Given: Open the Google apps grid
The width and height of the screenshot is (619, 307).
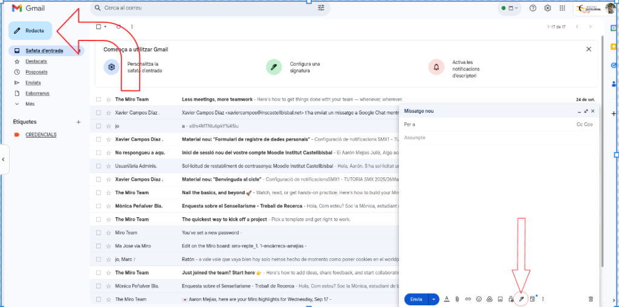Looking at the screenshot, I should (x=563, y=8).
